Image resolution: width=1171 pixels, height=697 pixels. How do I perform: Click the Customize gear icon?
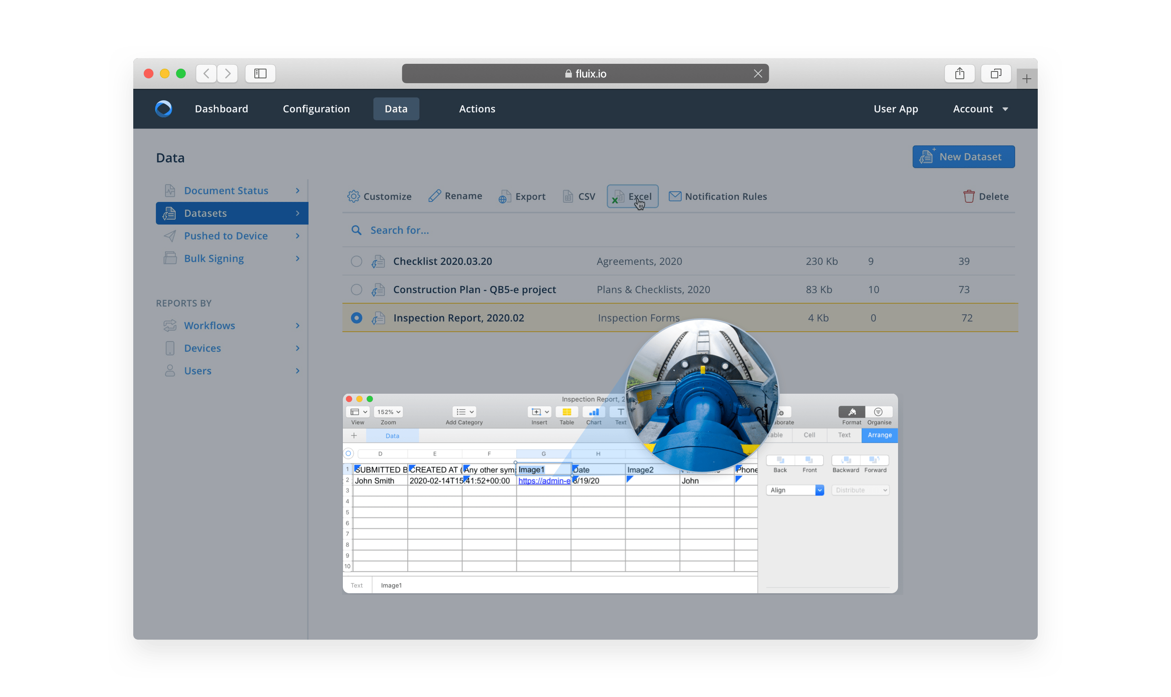point(353,196)
